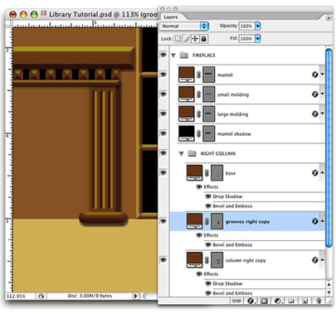Collapse the FIREPLACE group triangle
The image size is (336, 319).
click(x=173, y=56)
